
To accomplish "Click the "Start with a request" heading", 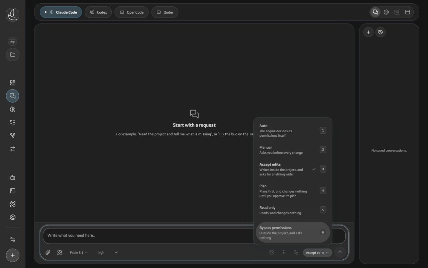I will [x=194, y=125].
